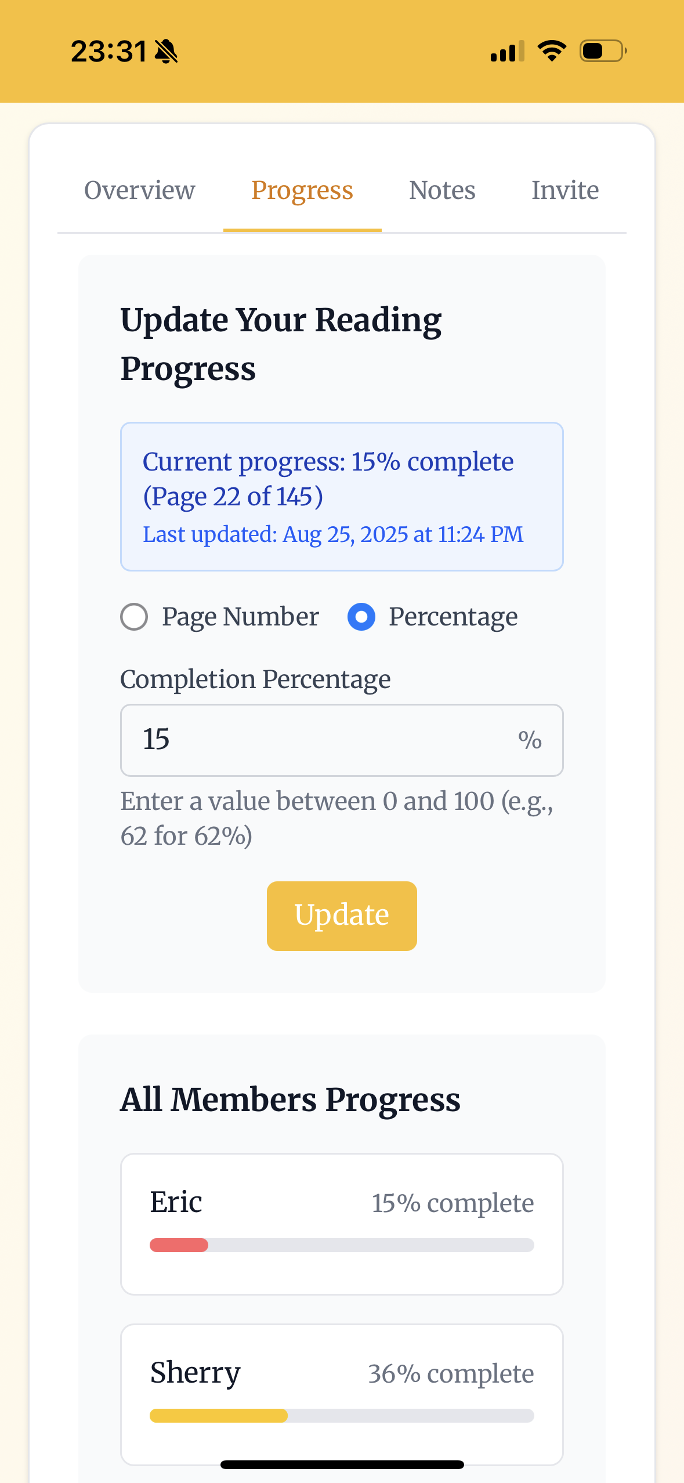Go to the Invite tab

click(x=565, y=190)
